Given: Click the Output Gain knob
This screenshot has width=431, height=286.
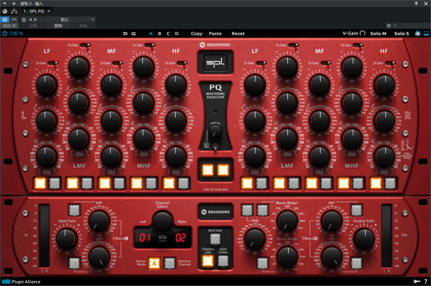Looking at the screenshot, I should point(365,239).
